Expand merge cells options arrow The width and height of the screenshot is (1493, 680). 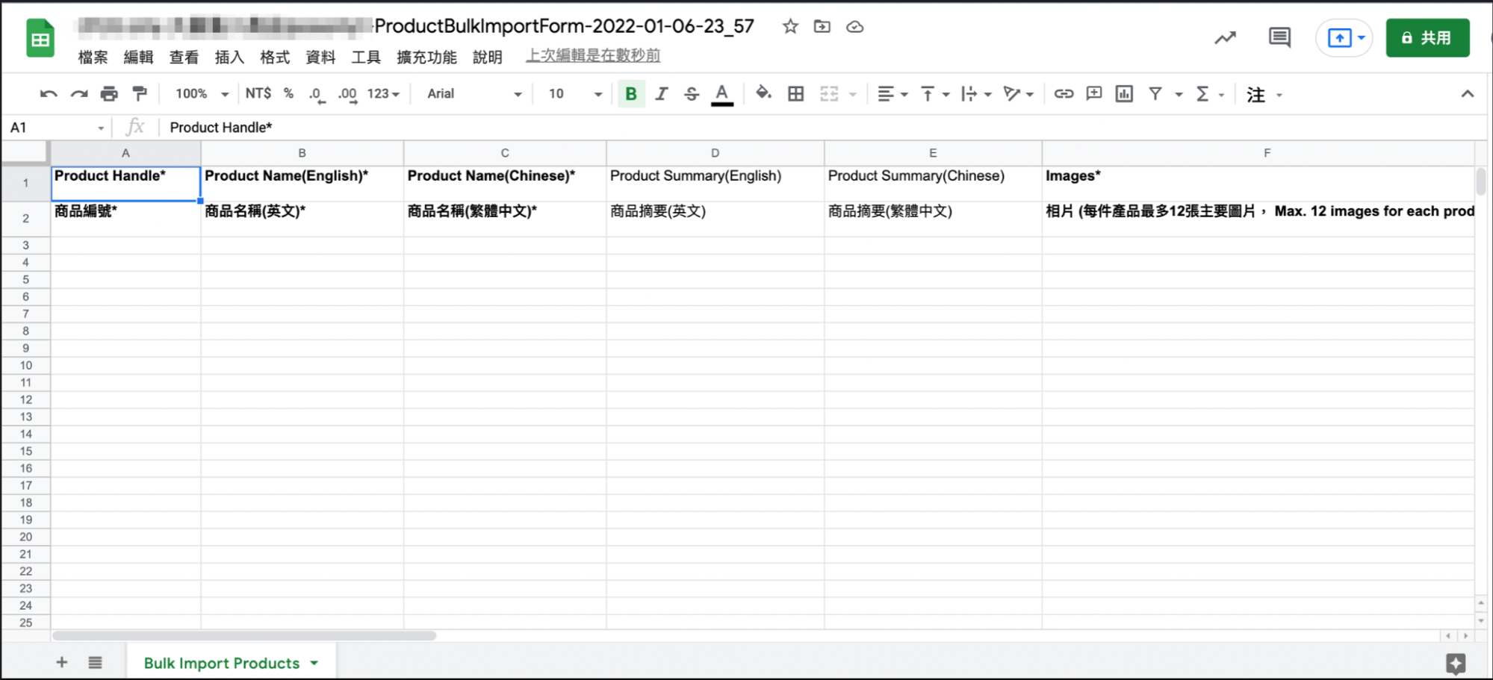click(852, 95)
